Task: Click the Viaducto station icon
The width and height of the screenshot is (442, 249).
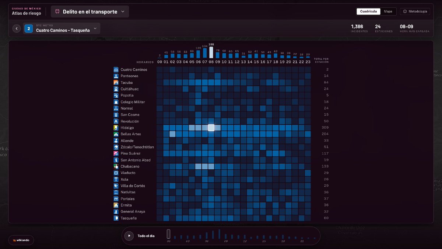Action: pos(116,173)
